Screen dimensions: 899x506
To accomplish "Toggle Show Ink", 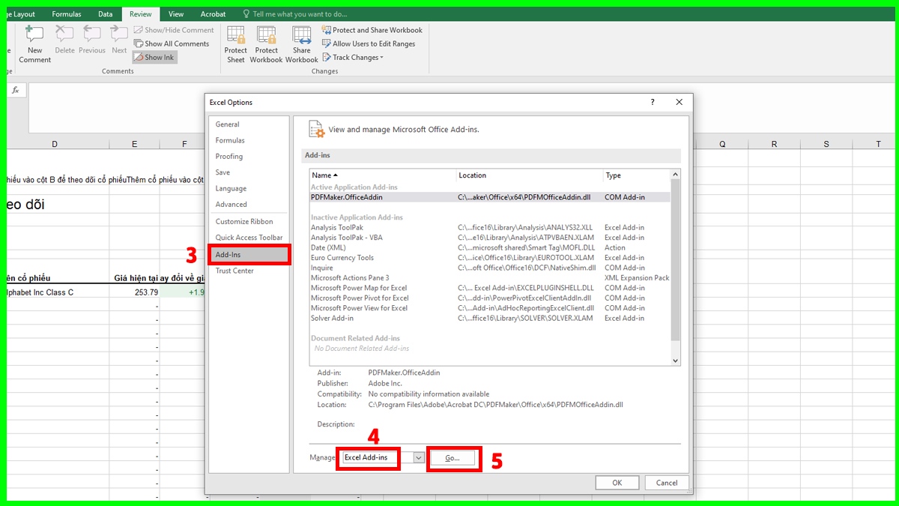I will (x=154, y=56).
